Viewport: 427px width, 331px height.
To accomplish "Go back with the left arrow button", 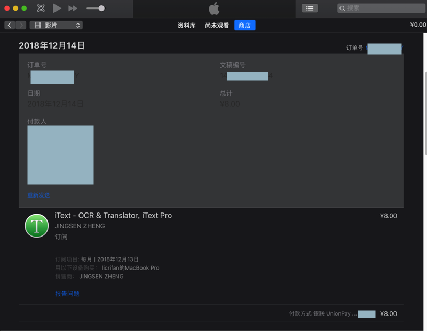I will pos(10,25).
